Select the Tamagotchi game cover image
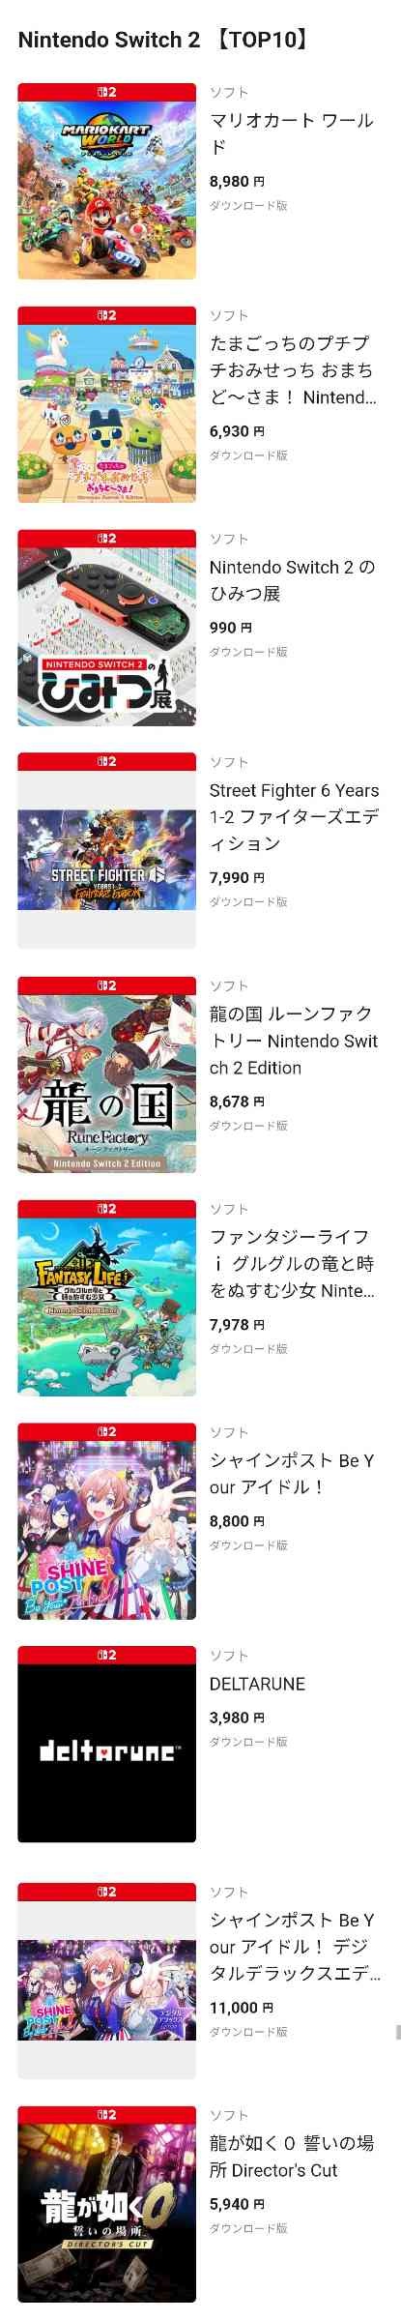 click(x=106, y=404)
